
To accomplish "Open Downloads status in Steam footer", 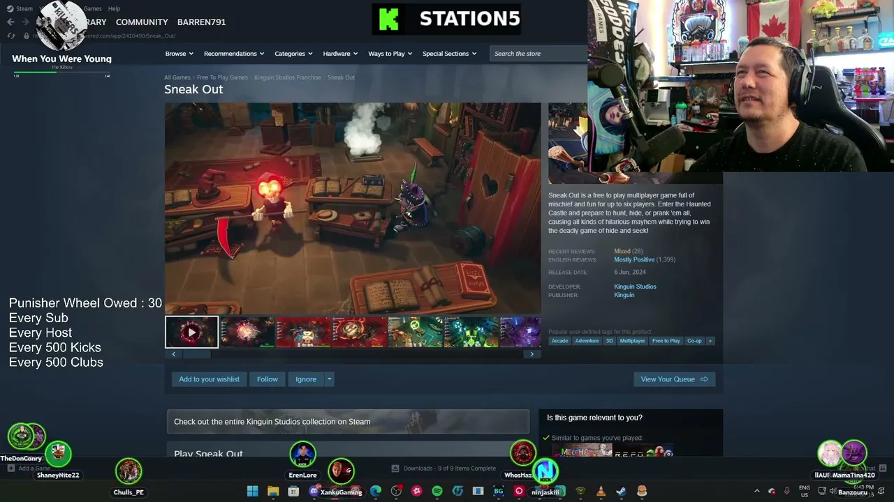I will point(444,469).
